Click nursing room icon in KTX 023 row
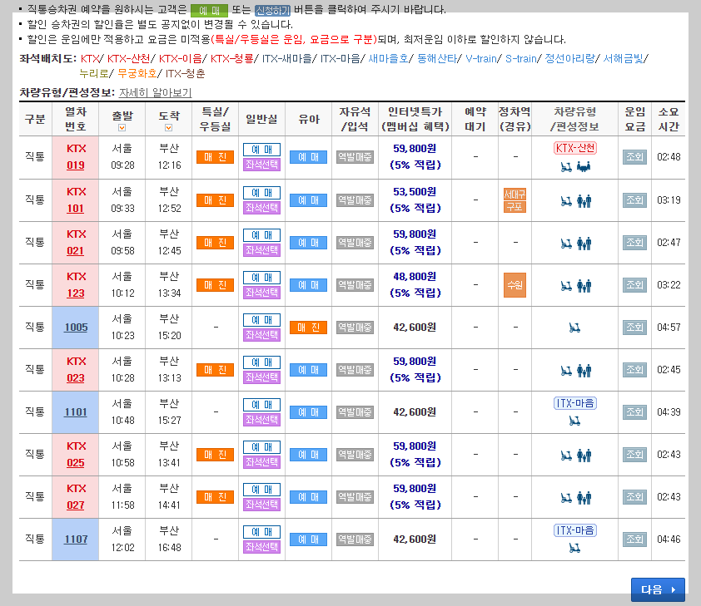This screenshot has width=701, height=606. (x=584, y=371)
